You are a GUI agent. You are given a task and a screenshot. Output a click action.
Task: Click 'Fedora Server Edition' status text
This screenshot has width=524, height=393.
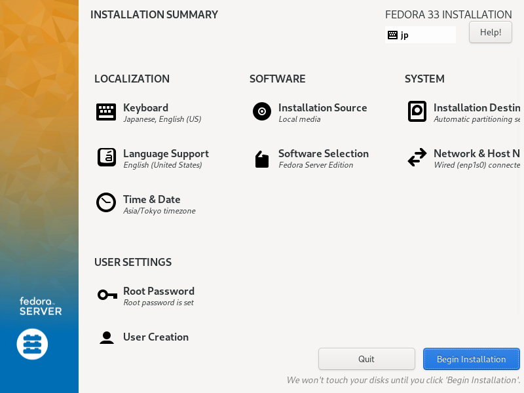(x=316, y=165)
